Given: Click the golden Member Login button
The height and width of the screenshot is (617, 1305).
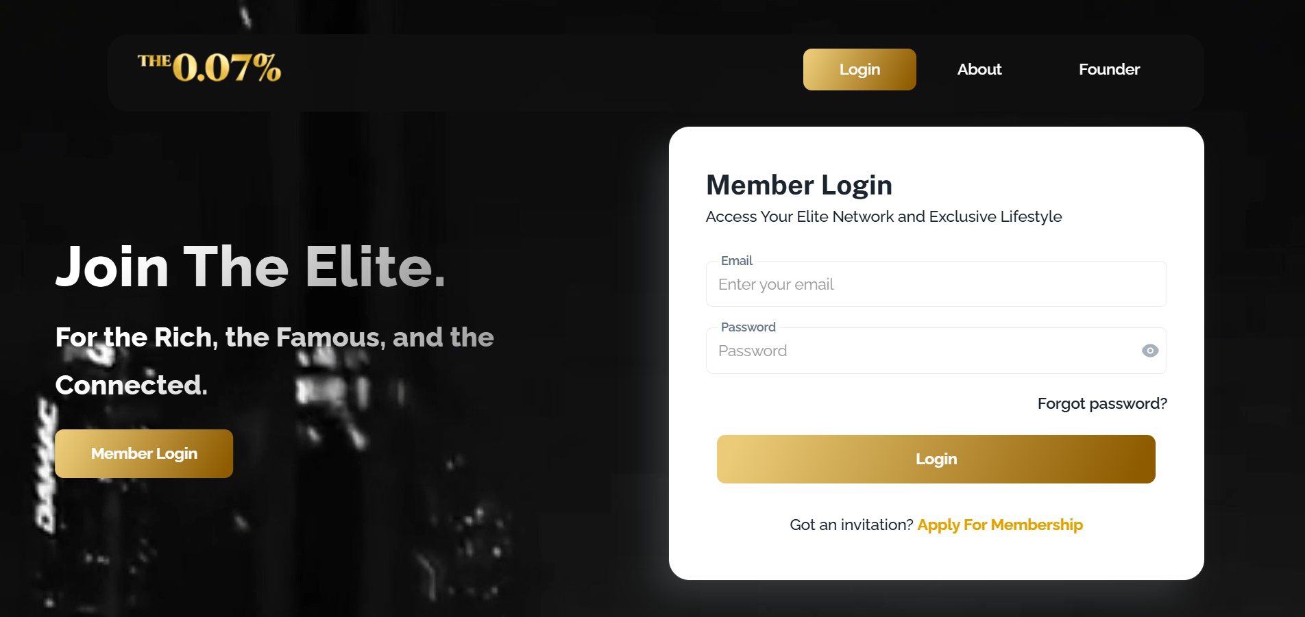Looking at the screenshot, I should [x=143, y=453].
